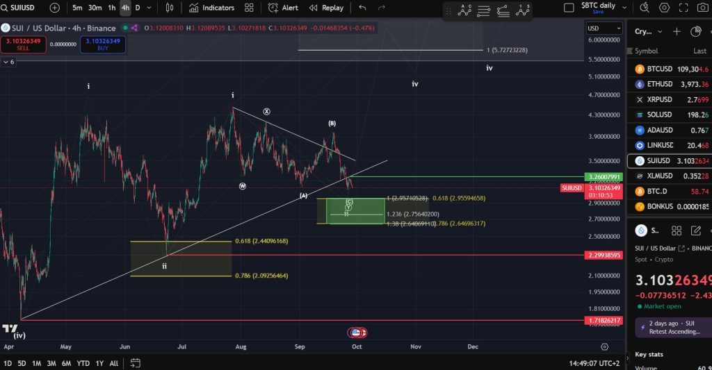712x370 pixels.
Task: Select LINKUSD in the watchlist
Action: tap(670, 145)
